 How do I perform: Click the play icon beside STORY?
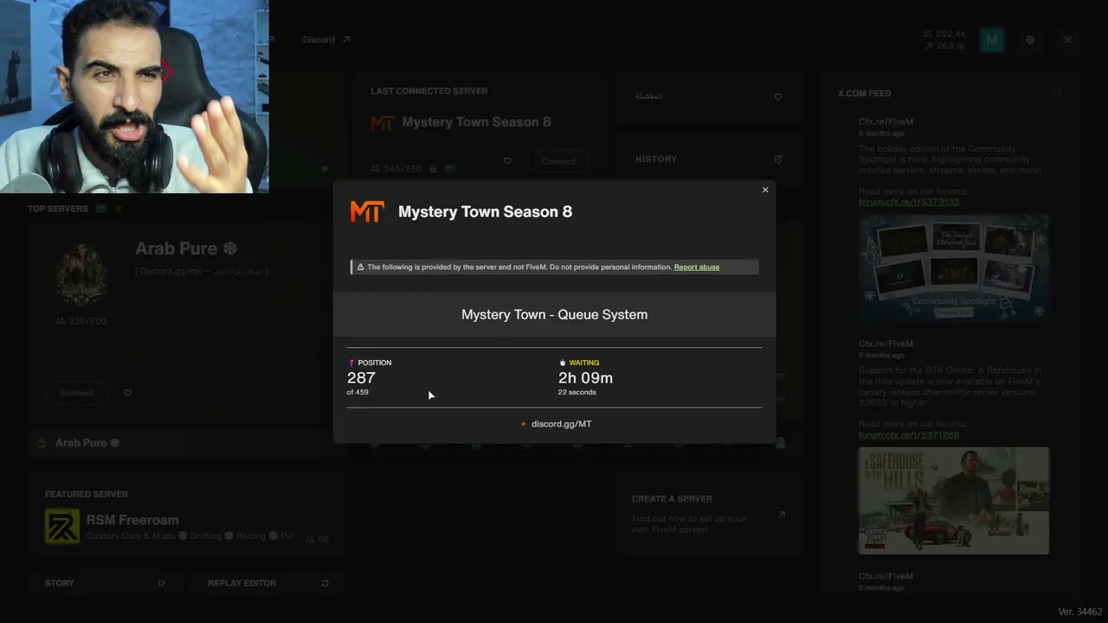(x=161, y=583)
